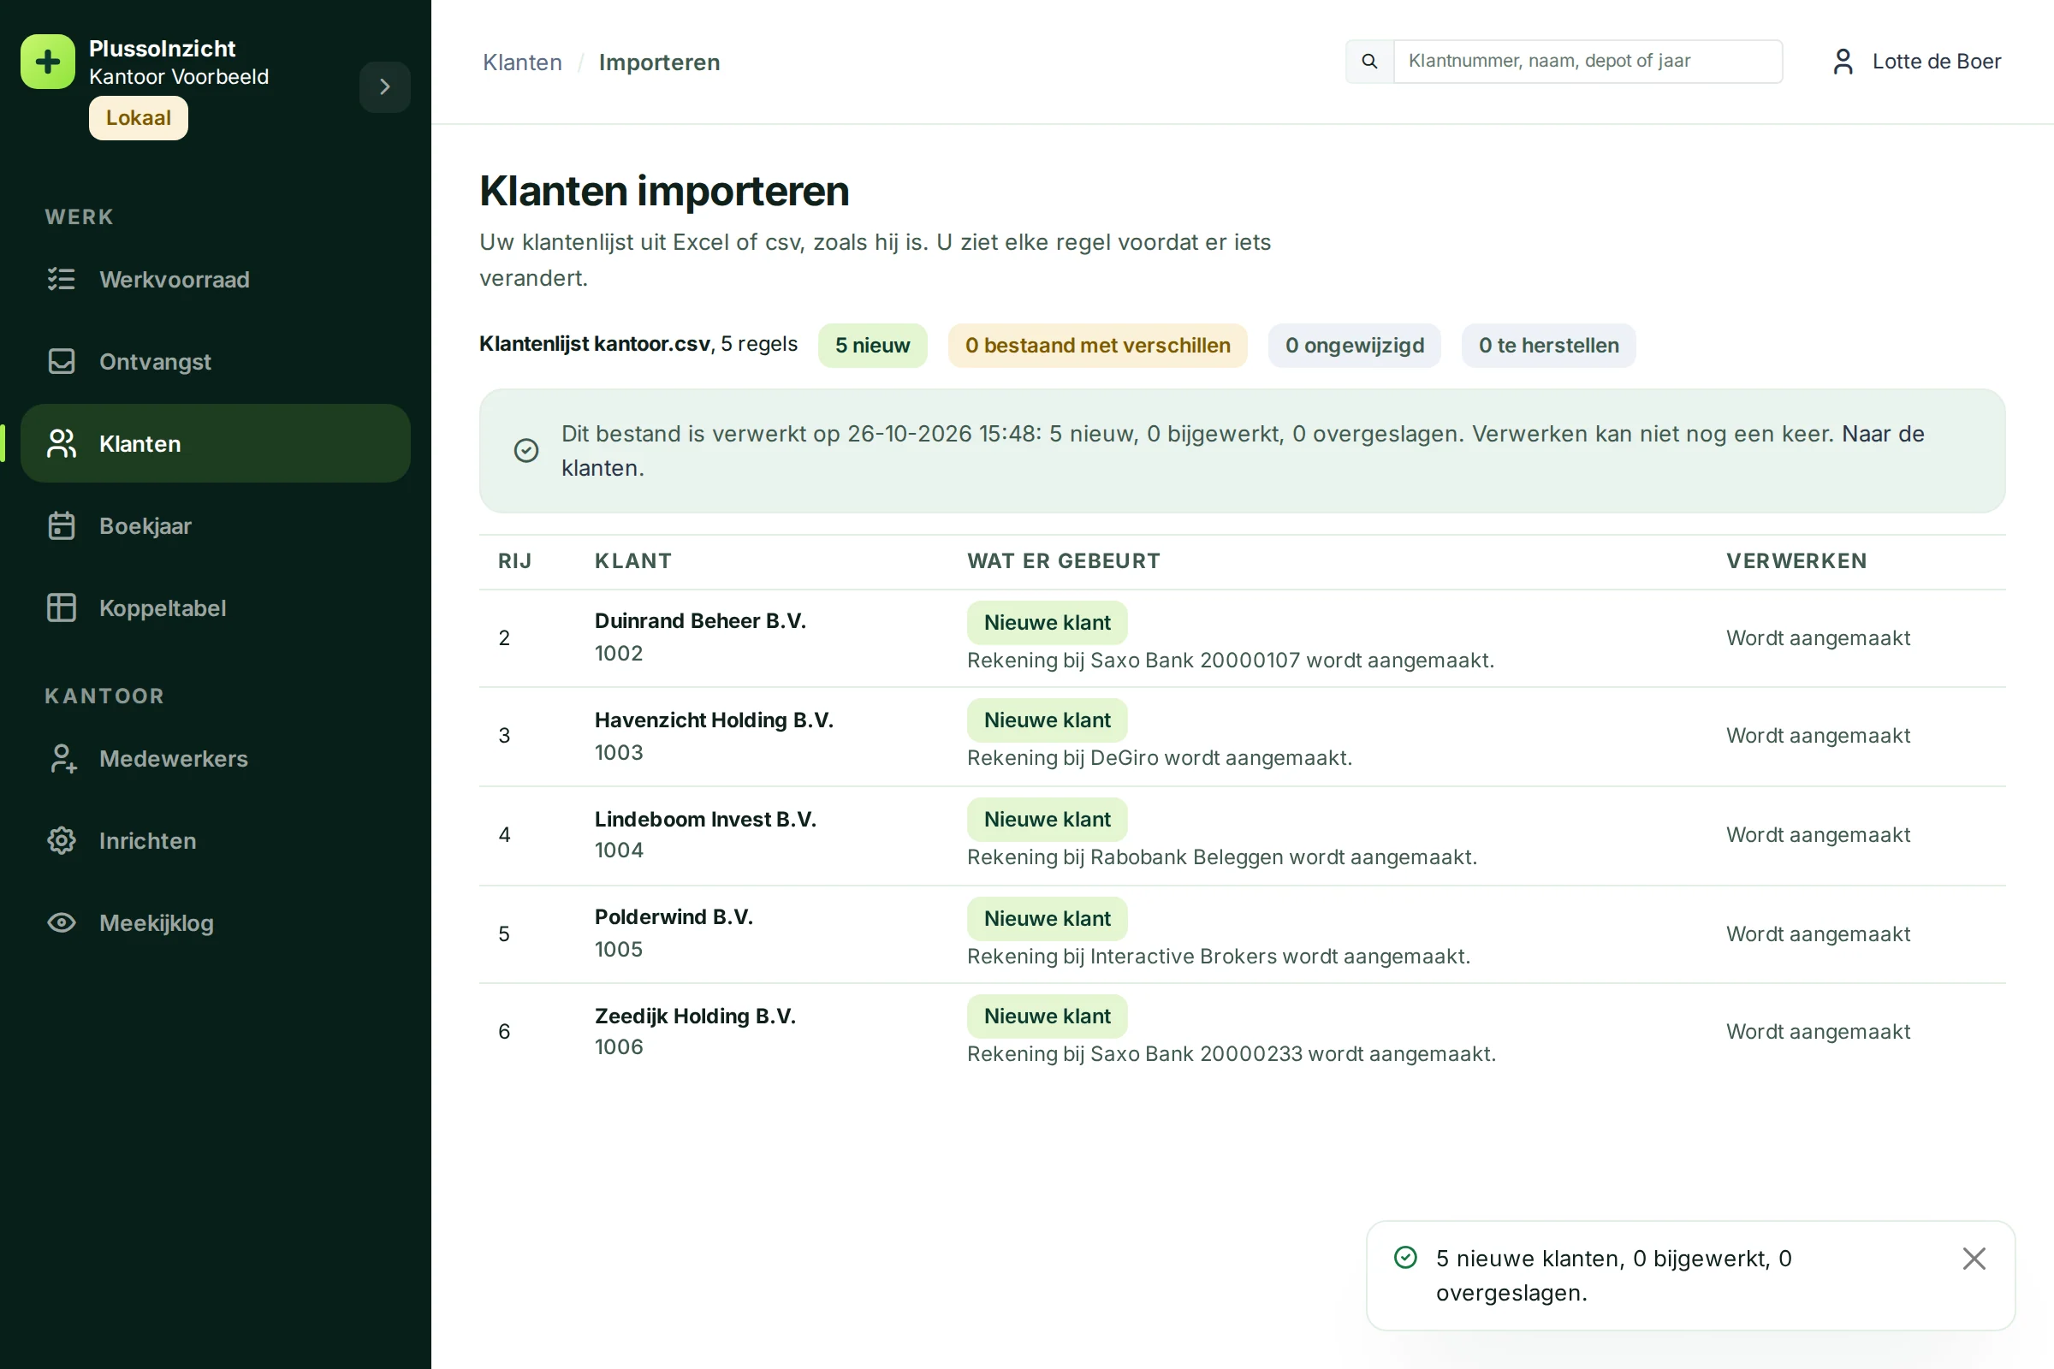Click the Klanten people icon
Viewport: 2054px width, 1369px height.
click(x=61, y=443)
